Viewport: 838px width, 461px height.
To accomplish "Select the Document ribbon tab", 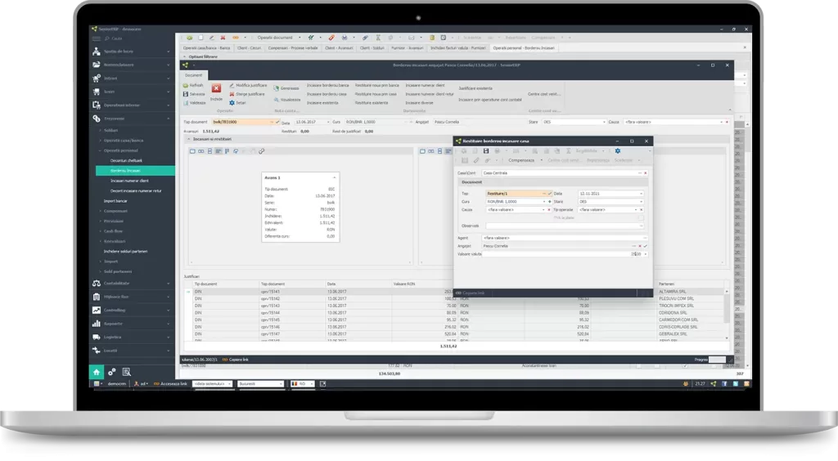I will 194,75.
